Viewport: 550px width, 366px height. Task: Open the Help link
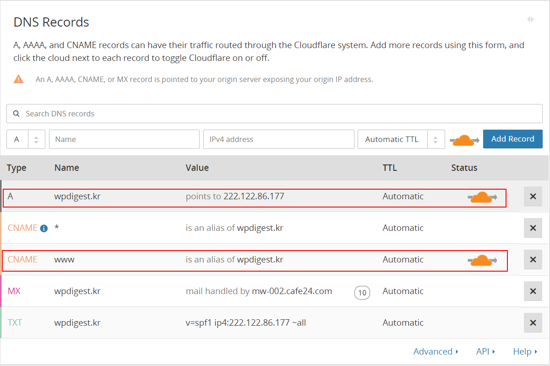[x=525, y=351]
